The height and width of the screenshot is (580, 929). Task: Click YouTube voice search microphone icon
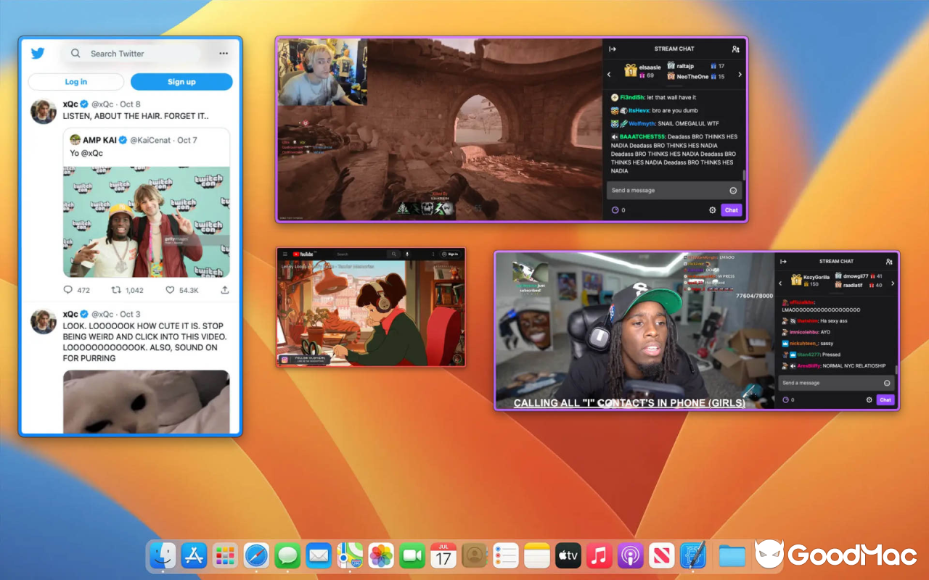click(407, 254)
